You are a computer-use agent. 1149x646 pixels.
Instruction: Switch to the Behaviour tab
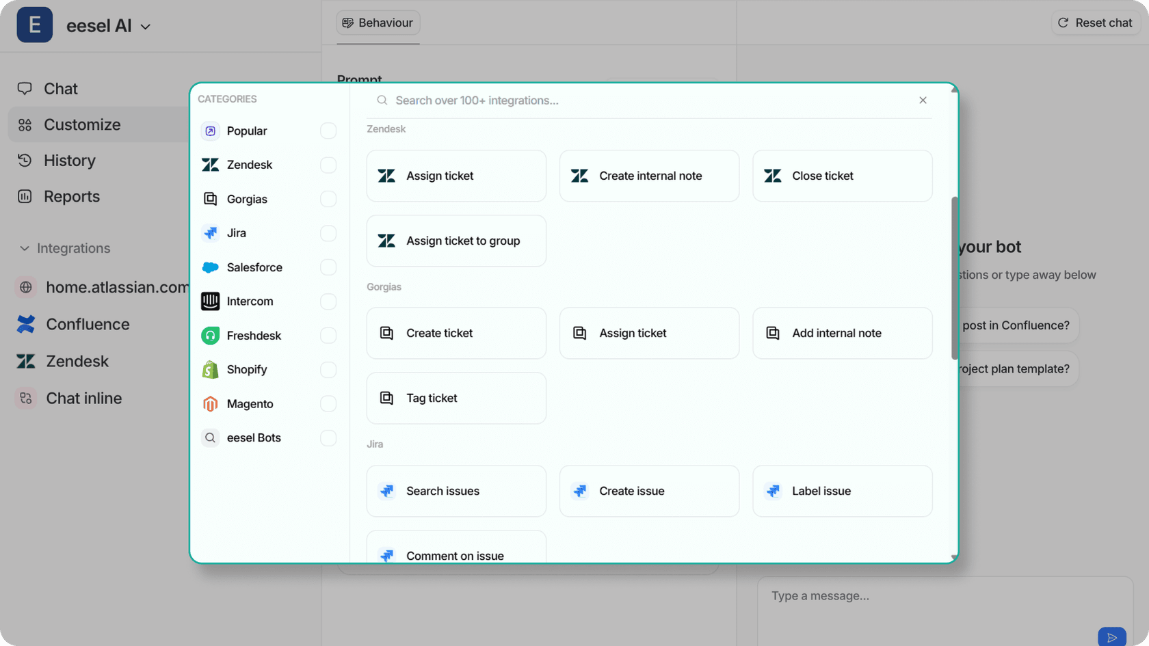[x=378, y=23]
